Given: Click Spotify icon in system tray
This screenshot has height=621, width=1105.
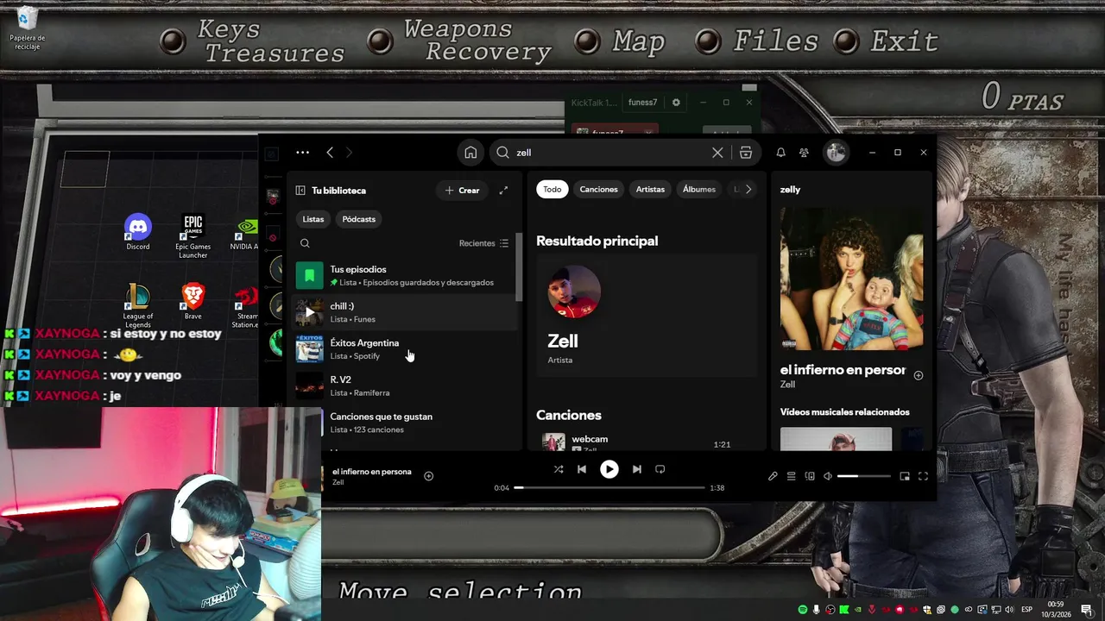Looking at the screenshot, I should pyautogui.click(x=802, y=610).
